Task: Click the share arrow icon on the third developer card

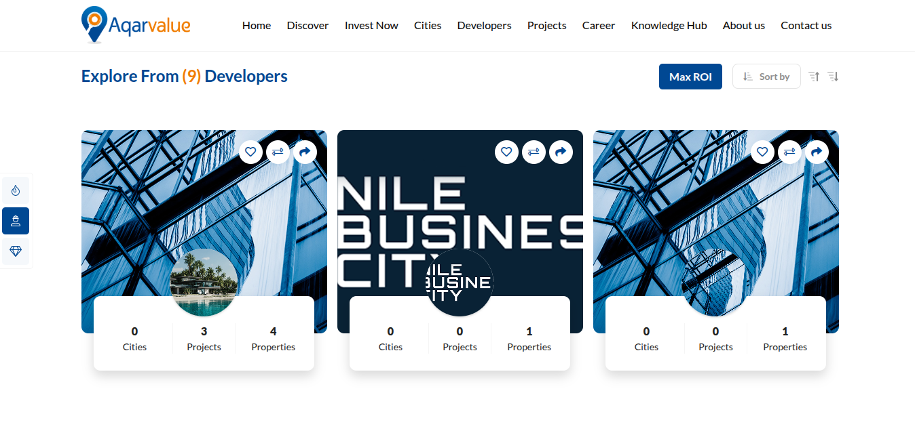Action: pos(817,152)
